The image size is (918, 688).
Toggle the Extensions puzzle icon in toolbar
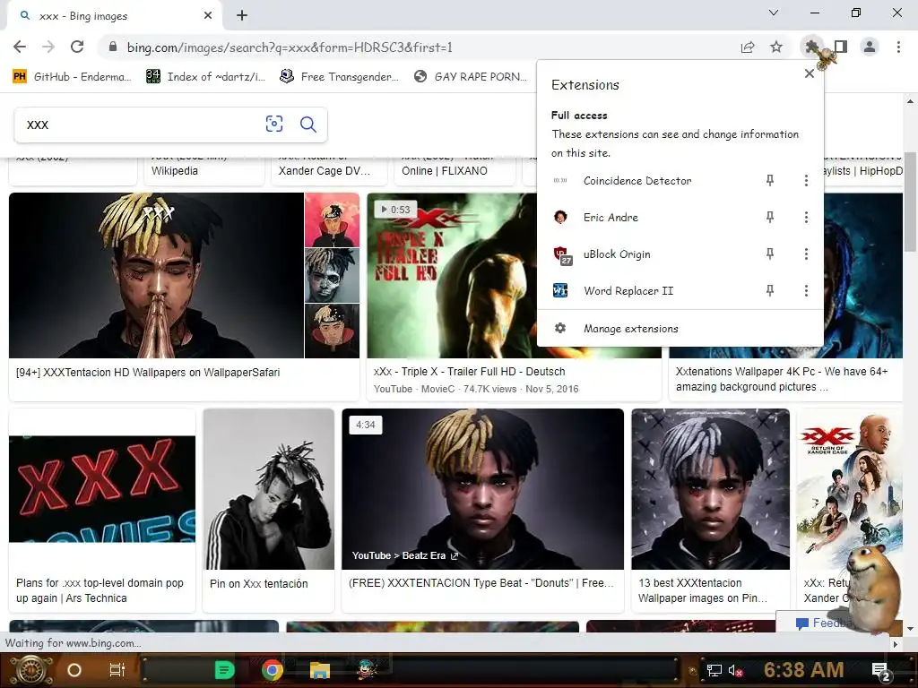coord(811,47)
